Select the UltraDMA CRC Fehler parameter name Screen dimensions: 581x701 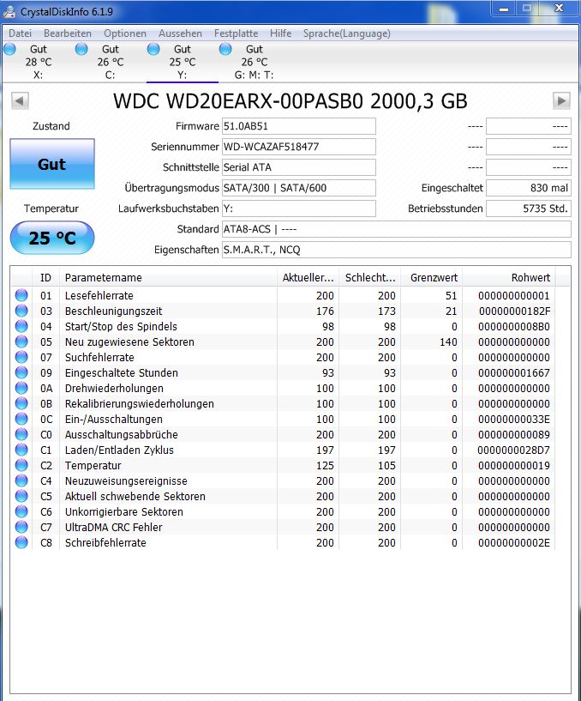[113, 527]
